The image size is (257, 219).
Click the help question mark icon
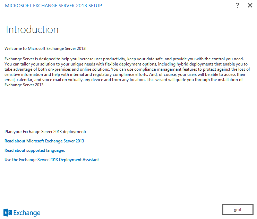(x=238, y=6)
